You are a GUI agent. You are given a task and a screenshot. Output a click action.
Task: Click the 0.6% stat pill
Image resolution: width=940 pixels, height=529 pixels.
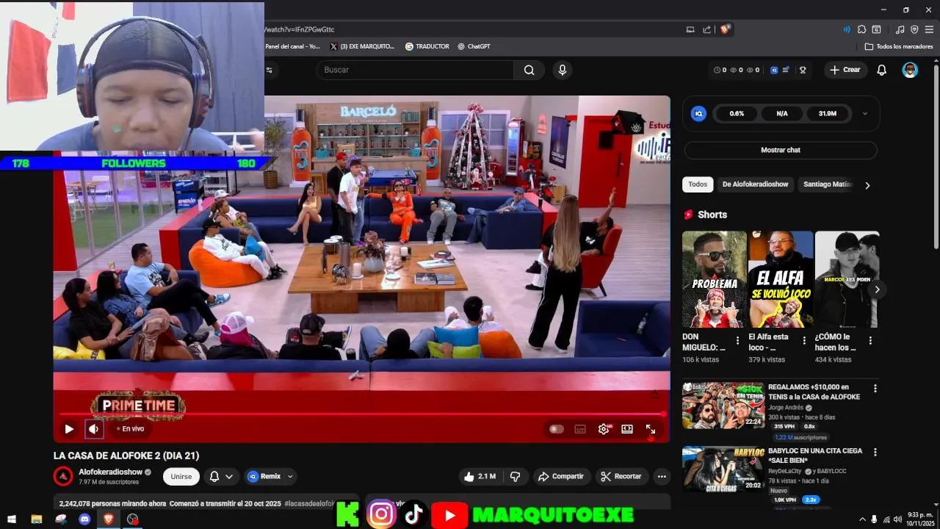coord(737,114)
